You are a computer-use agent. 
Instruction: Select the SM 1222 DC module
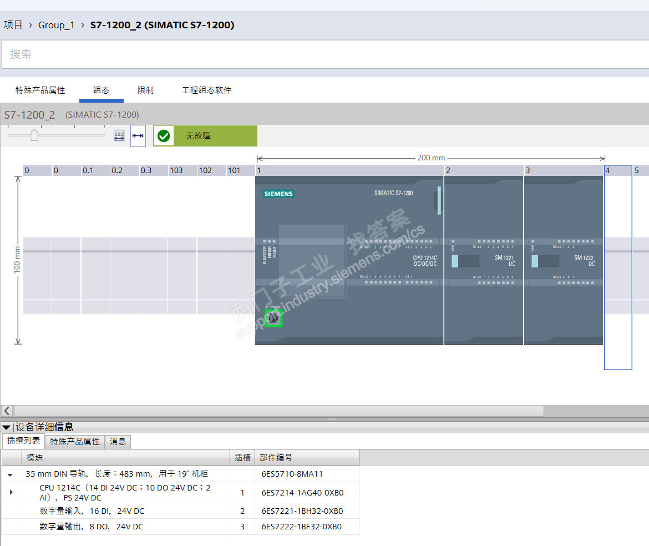564,260
